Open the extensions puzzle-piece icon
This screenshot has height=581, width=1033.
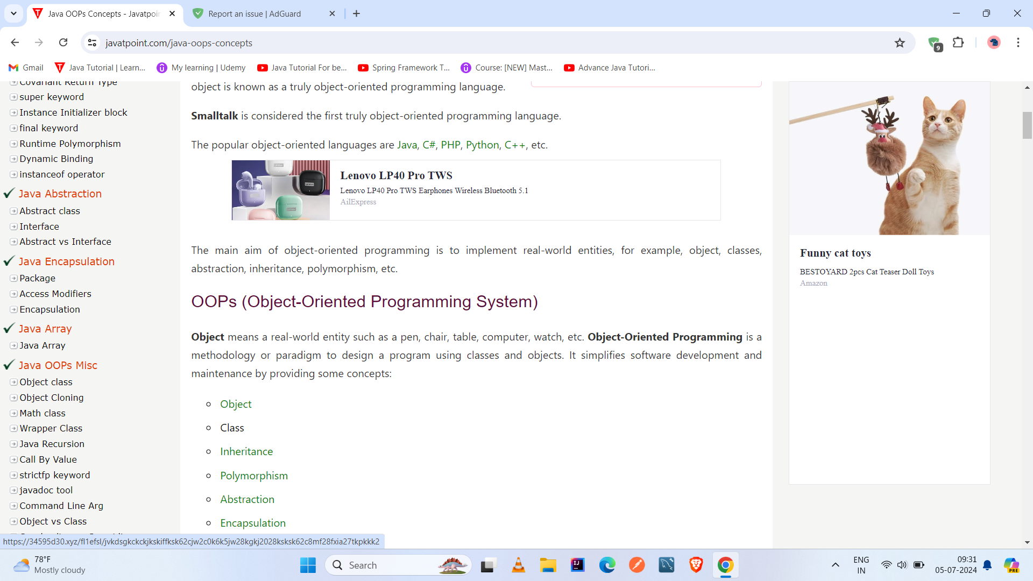[x=959, y=42]
